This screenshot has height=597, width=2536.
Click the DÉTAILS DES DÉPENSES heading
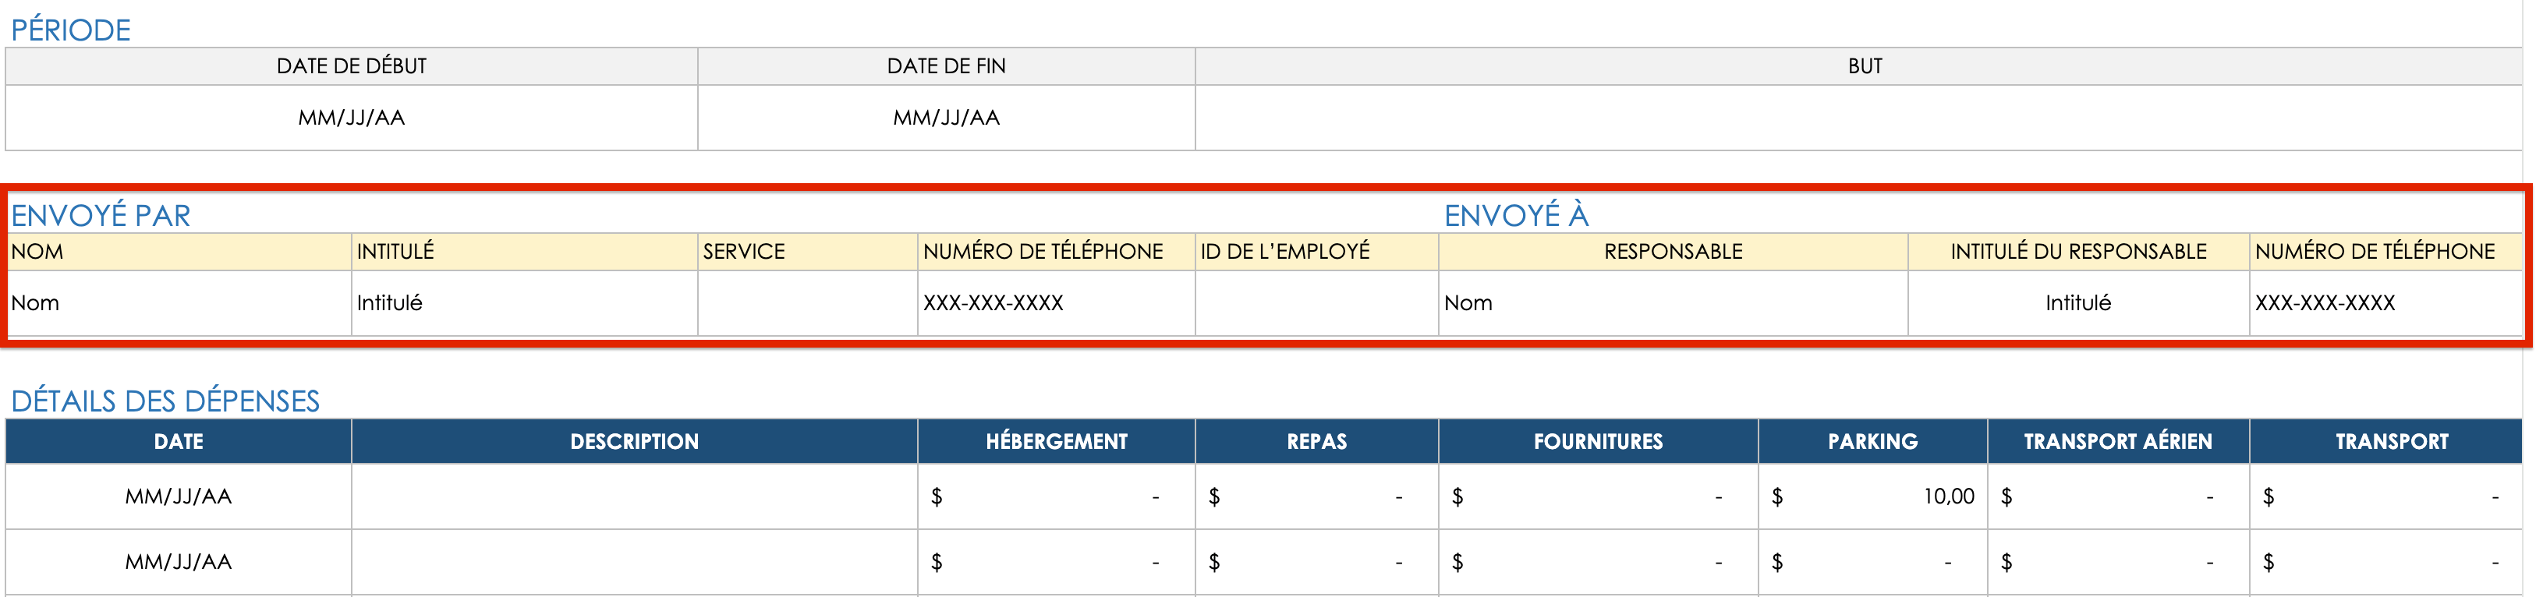(x=165, y=401)
